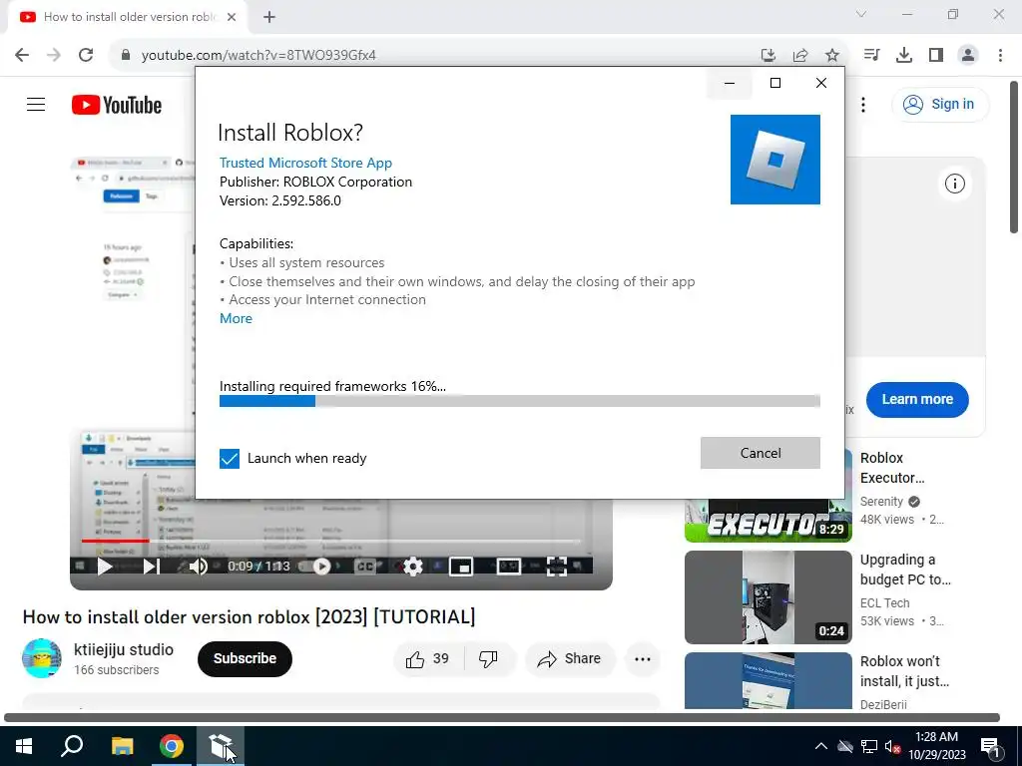1022x766 pixels.
Task: Open ktiiejiju studio channel name
Action: pos(124,649)
